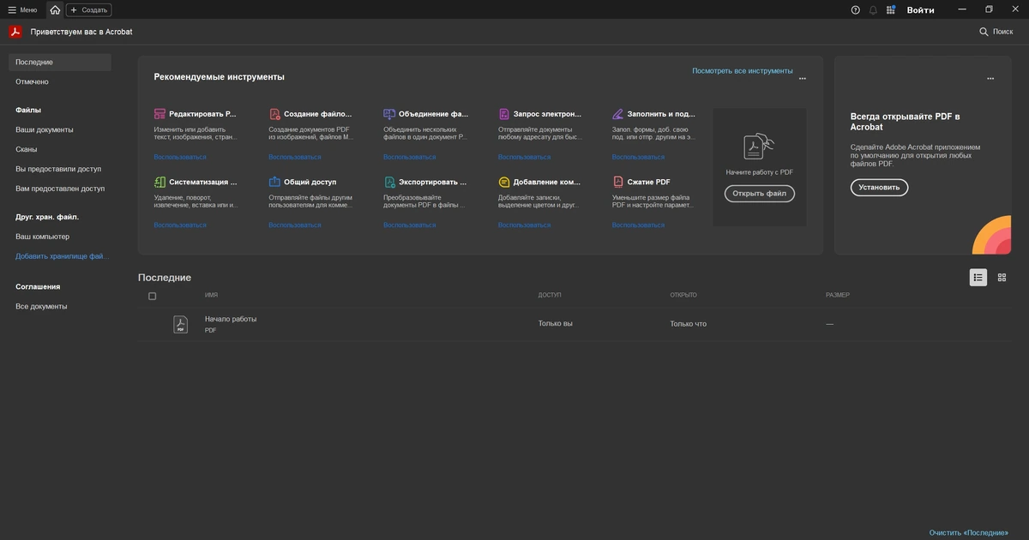Click Добавить хранилище файлов link
The width and height of the screenshot is (1029, 540).
(x=63, y=256)
